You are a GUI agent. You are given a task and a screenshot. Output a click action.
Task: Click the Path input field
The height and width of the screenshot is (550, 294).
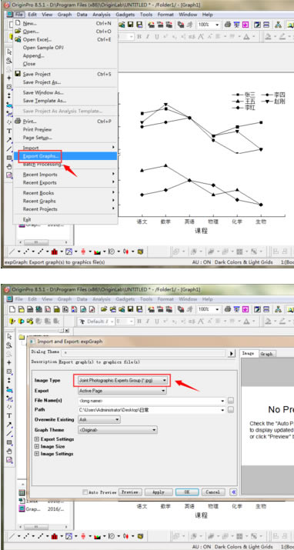pyautogui.click(x=152, y=410)
